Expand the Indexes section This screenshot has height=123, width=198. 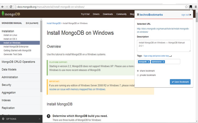tap(6, 100)
